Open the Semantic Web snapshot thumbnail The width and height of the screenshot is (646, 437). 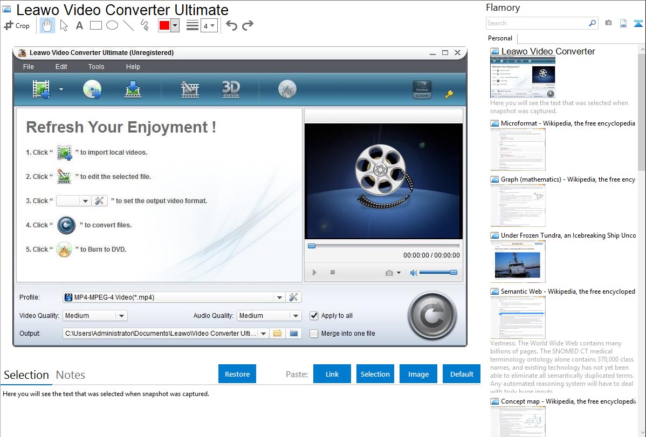pos(518,317)
